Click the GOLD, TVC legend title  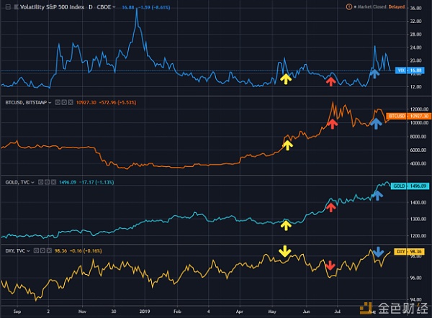(17, 182)
